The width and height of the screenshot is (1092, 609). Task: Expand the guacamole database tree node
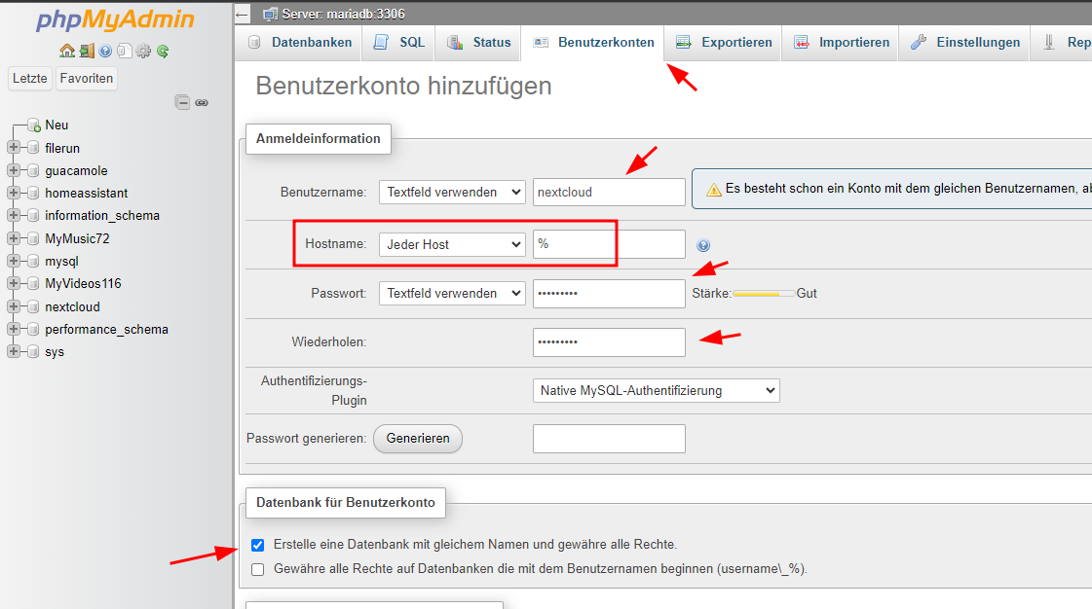pos(14,170)
